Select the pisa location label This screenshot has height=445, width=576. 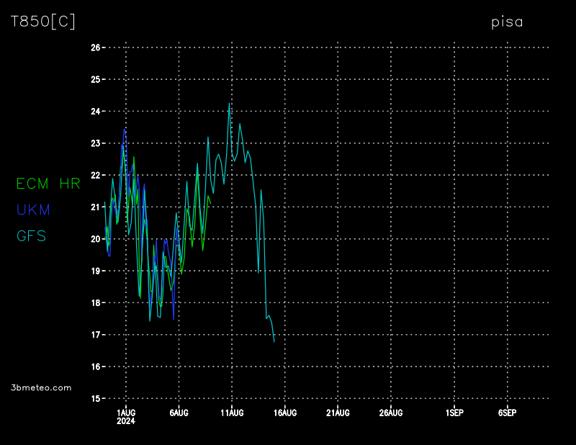[507, 22]
